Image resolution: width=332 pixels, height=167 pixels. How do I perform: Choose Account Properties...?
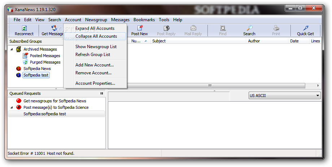[95, 83]
